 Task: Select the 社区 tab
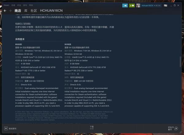(x=34, y=11)
